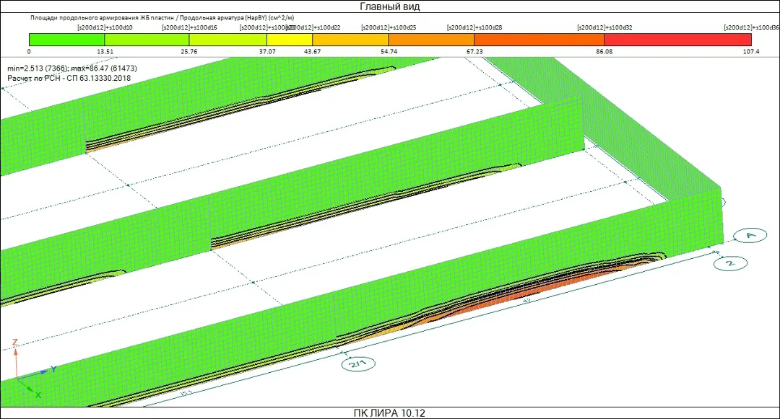This screenshot has height=419, width=780.
Task: Pick the legend swatch between 25.76 and 37.07
Action: pos(227,40)
